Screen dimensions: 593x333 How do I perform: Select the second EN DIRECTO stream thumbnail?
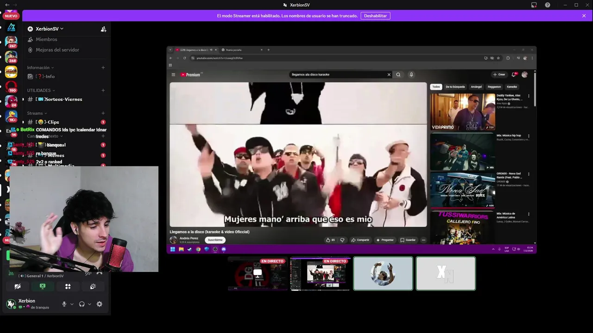(x=320, y=274)
